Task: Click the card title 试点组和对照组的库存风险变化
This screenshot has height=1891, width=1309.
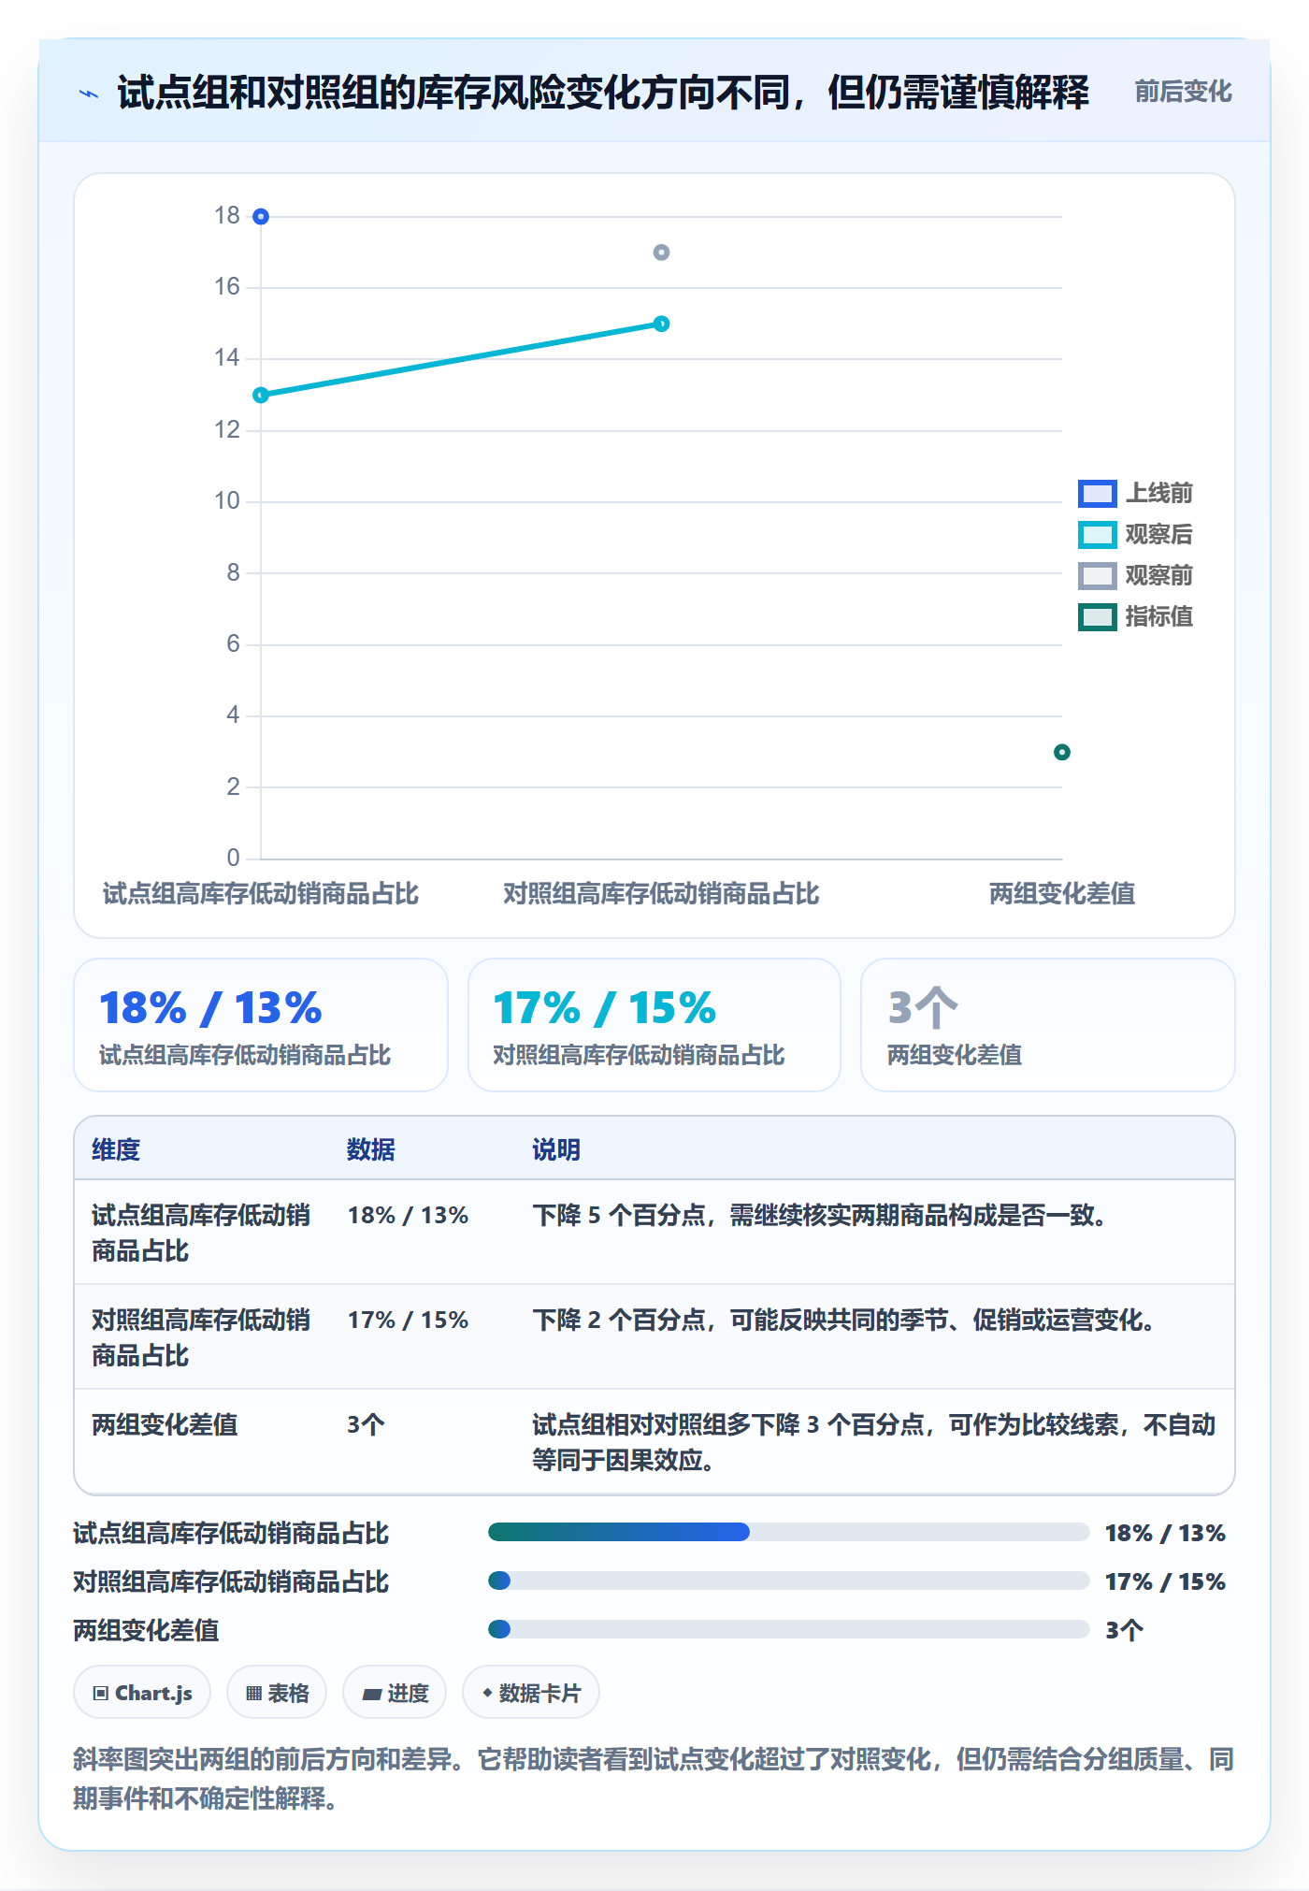Action: (603, 93)
